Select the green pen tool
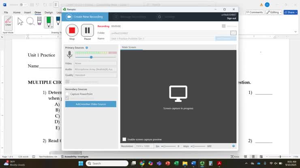The width and height of the screenshot is (300, 168). (x=49, y=21)
